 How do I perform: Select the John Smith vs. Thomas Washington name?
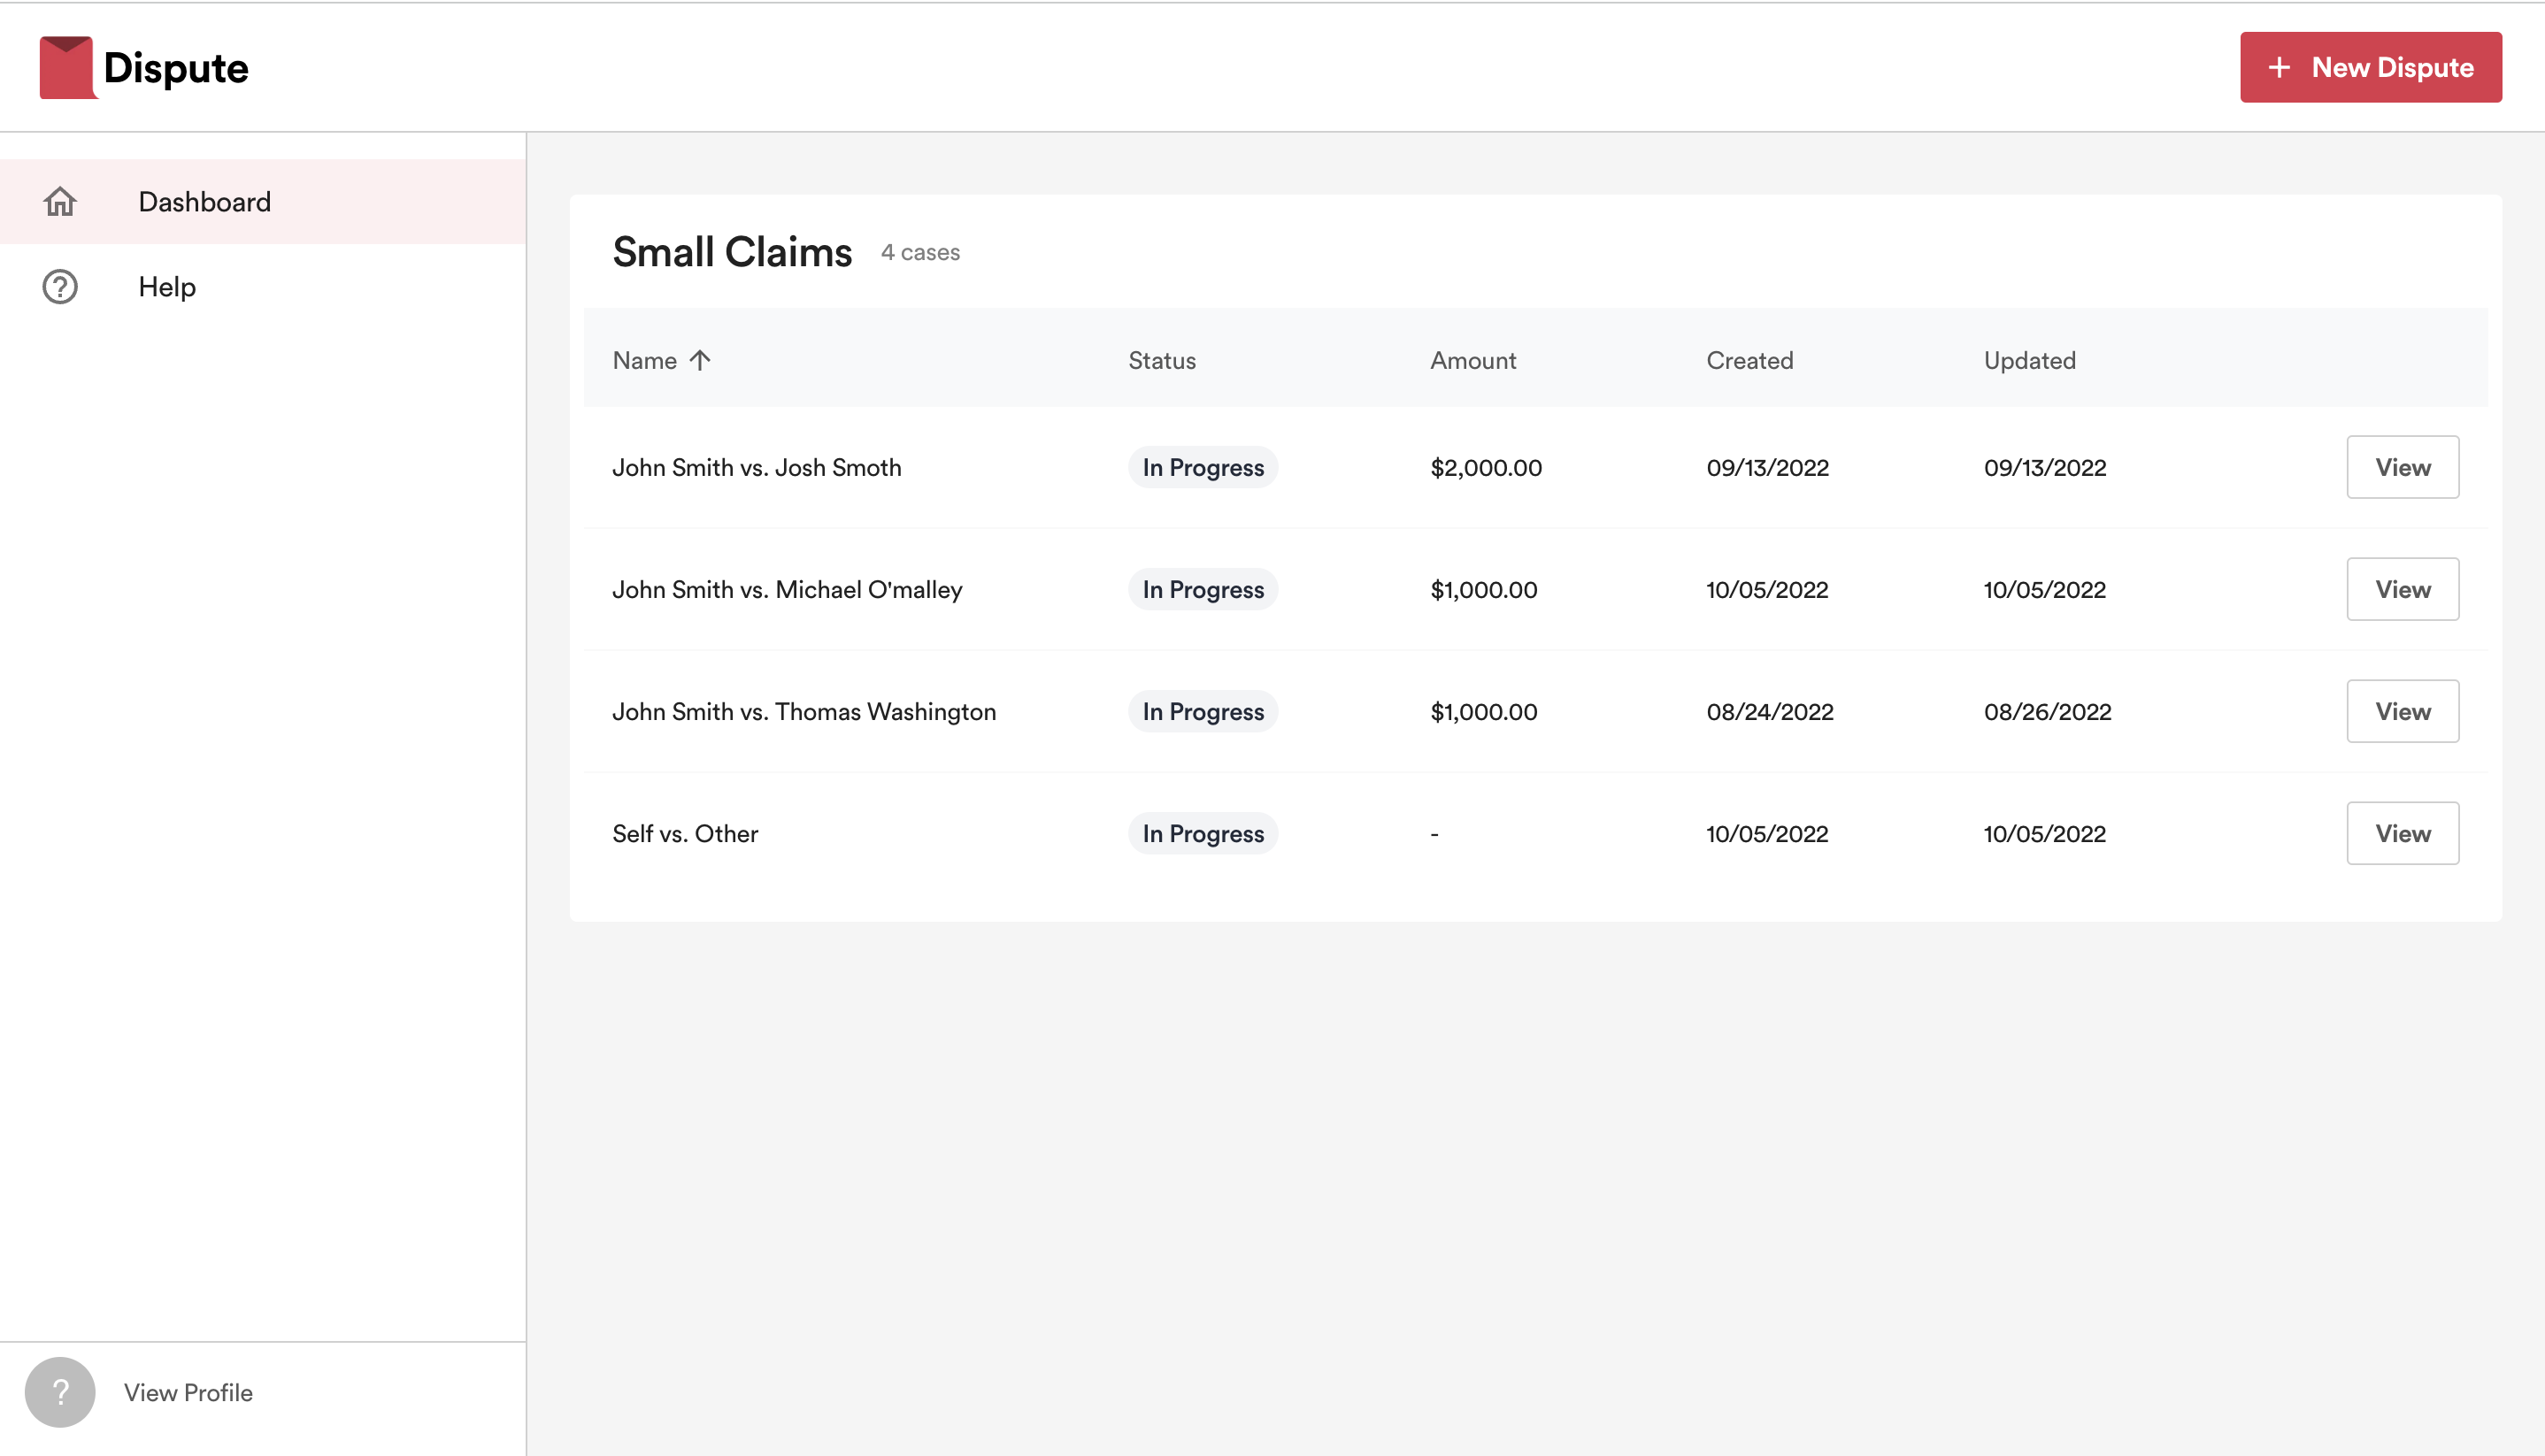click(x=803, y=711)
